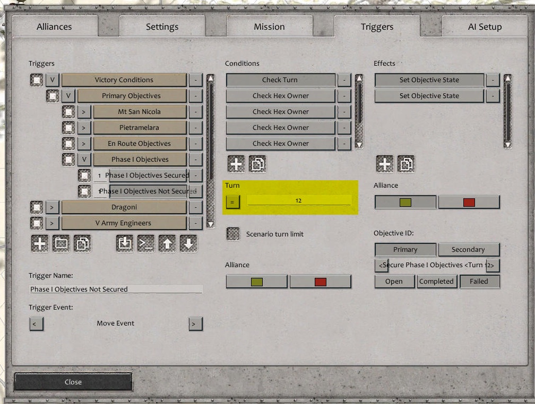
Task: Duplicate selected trigger with copy icon
Action: (82, 243)
